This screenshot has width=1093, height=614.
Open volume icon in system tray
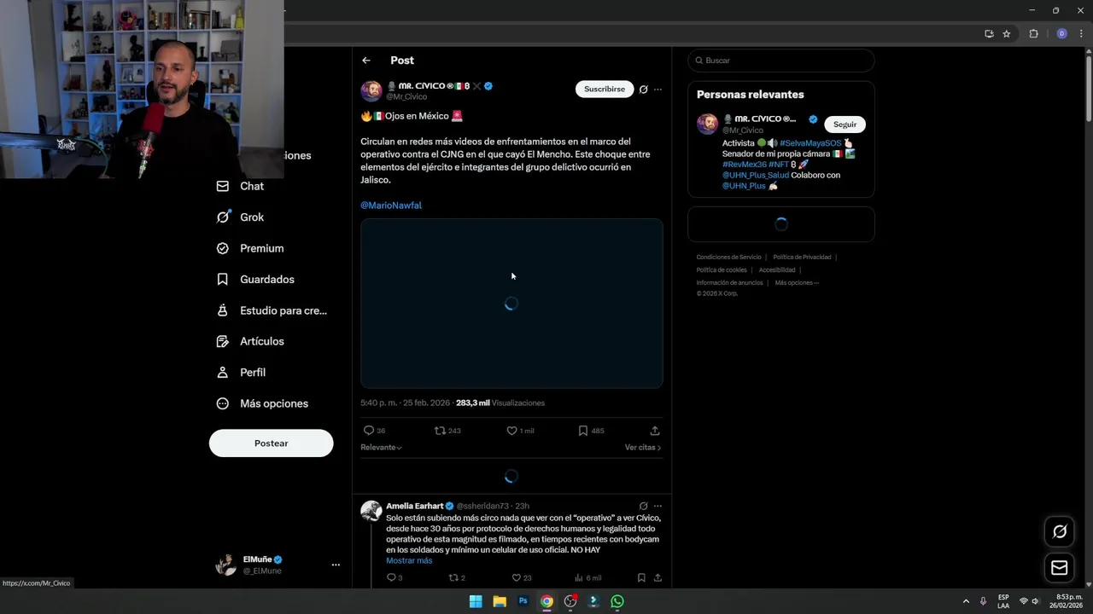1035,601
